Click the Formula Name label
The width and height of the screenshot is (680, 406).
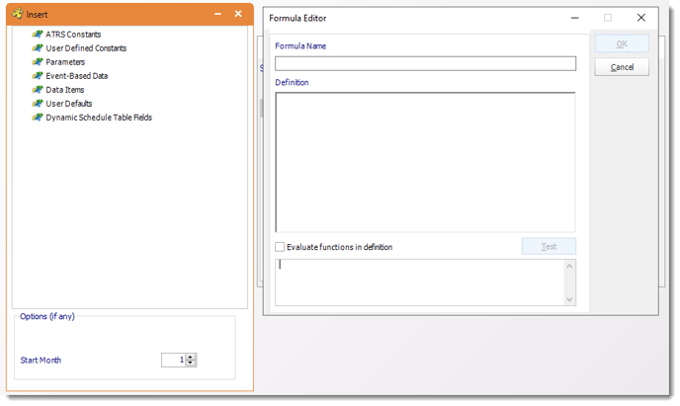click(x=300, y=45)
